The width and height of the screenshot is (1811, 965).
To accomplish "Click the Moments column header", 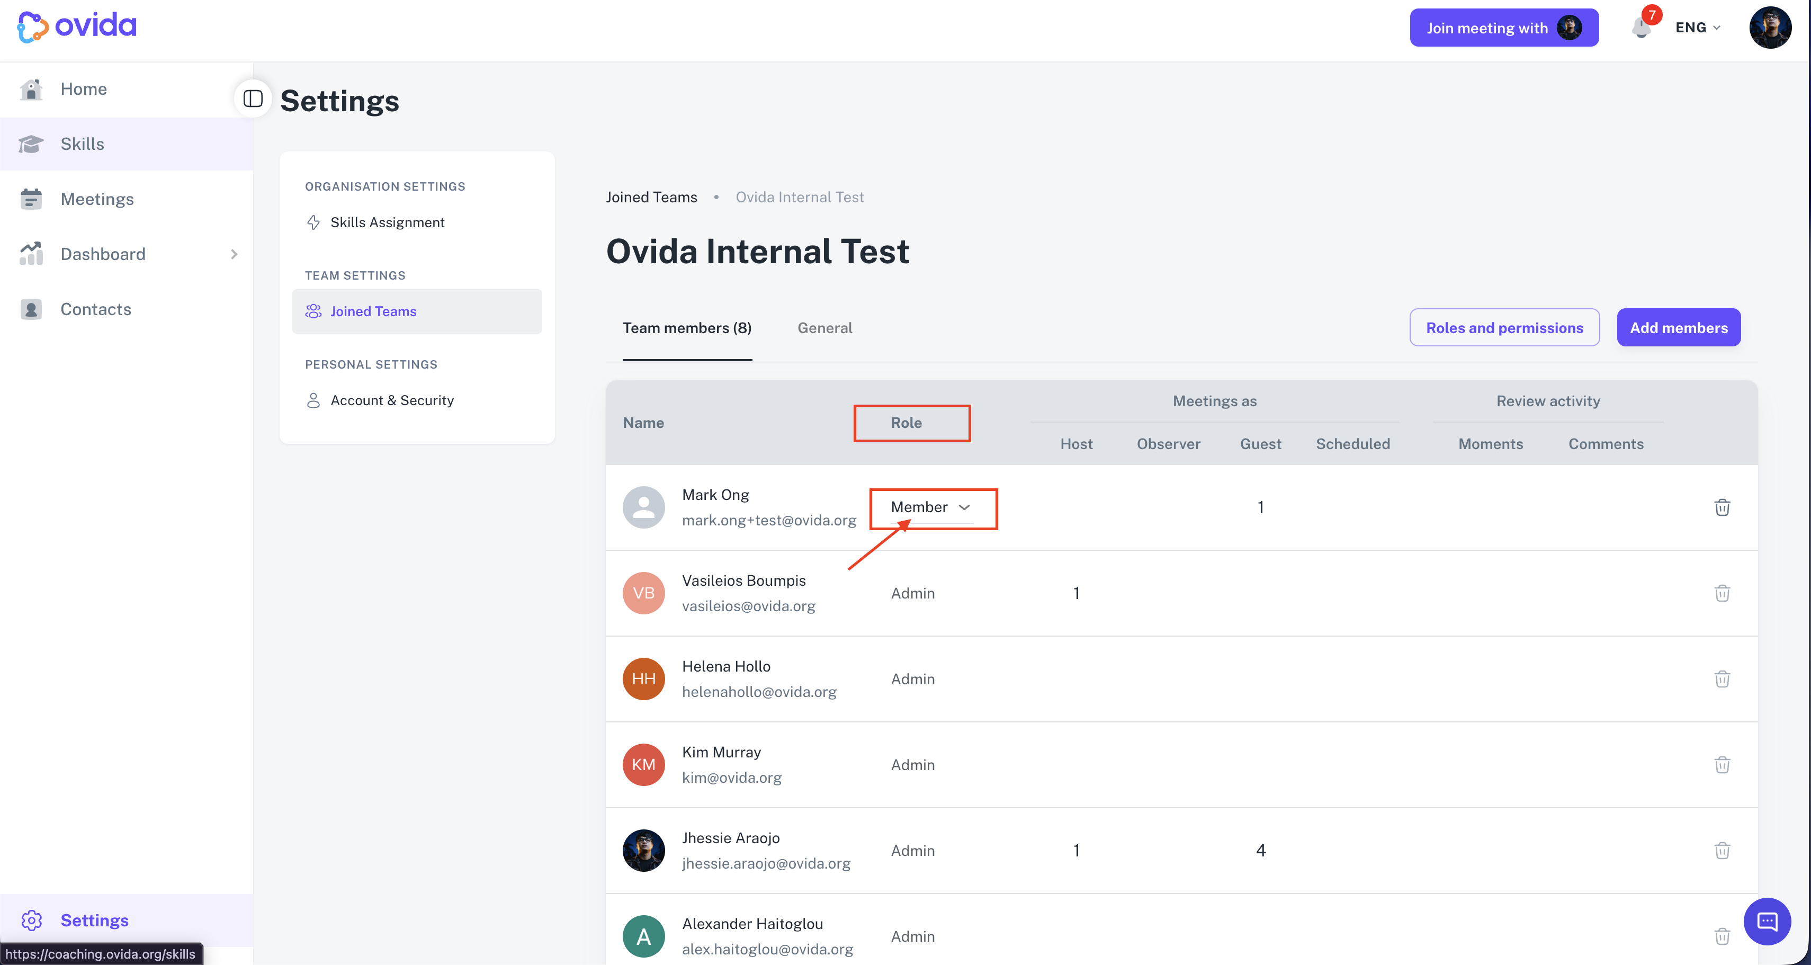I will pos(1491,444).
